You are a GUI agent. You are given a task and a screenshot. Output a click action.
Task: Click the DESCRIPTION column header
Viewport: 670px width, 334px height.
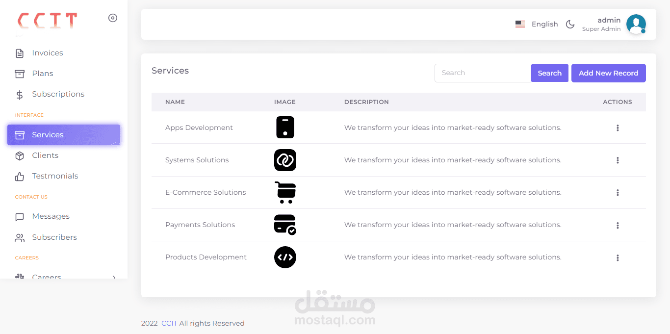[x=366, y=102]
